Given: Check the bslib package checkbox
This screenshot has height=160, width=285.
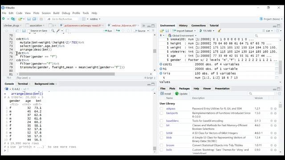Looking at the screenshot, I should point(161,150).
